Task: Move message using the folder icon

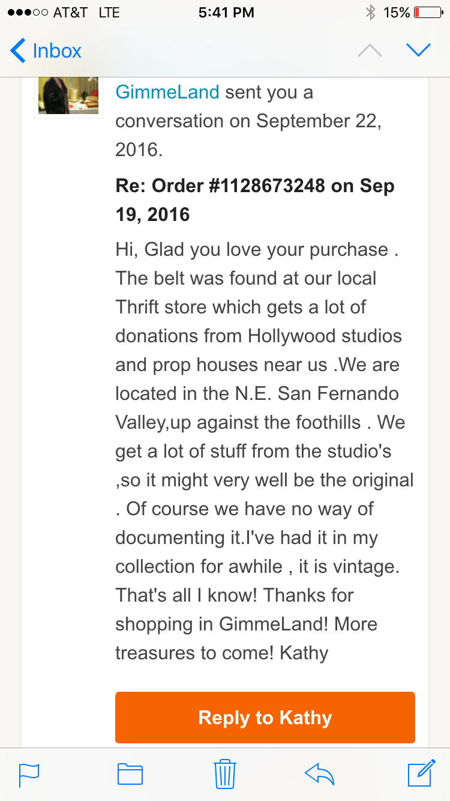Action: coord(130,774)
